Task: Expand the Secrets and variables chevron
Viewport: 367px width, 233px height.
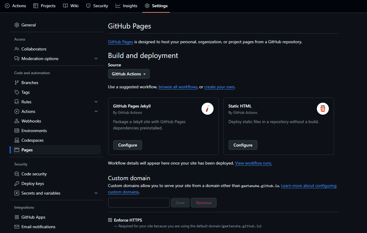Action: tap(96, 193)
